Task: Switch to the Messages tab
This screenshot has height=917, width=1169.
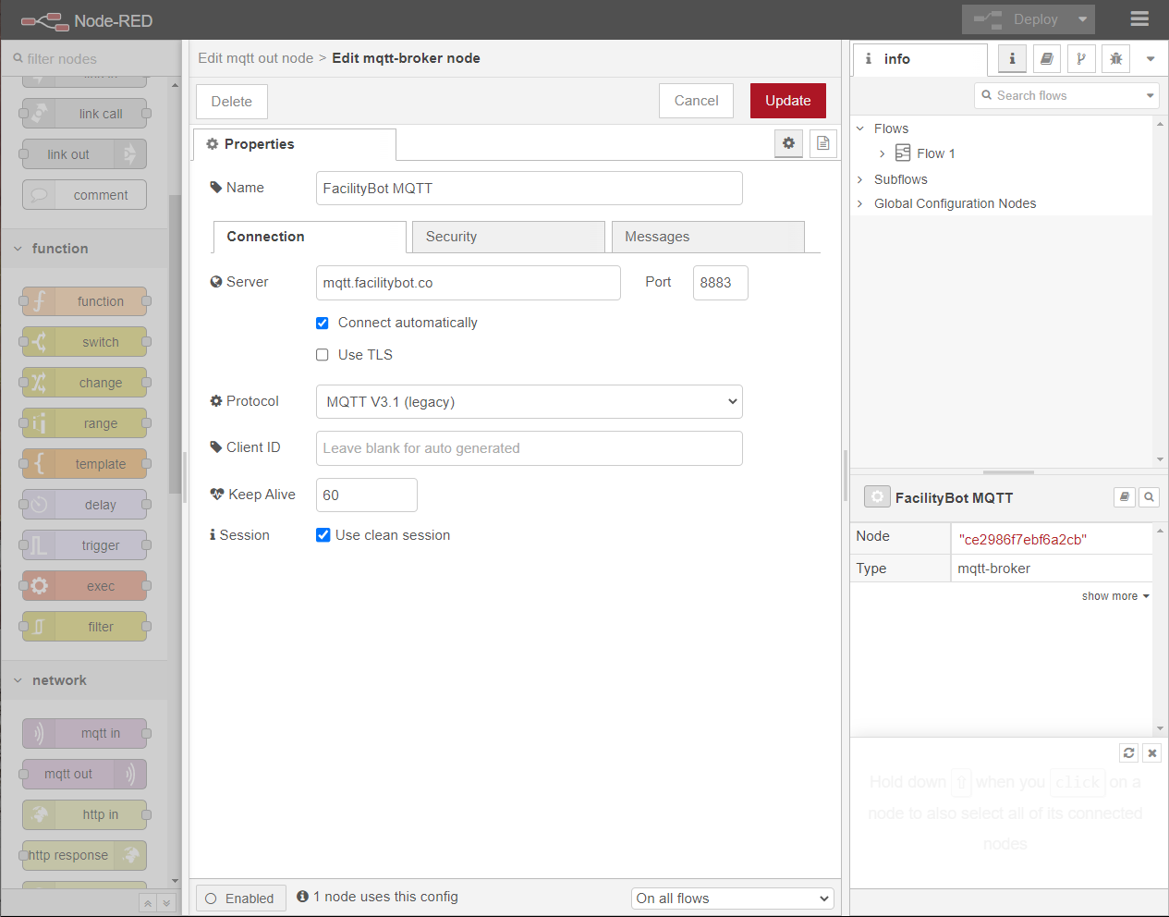Action: (708, 237)
